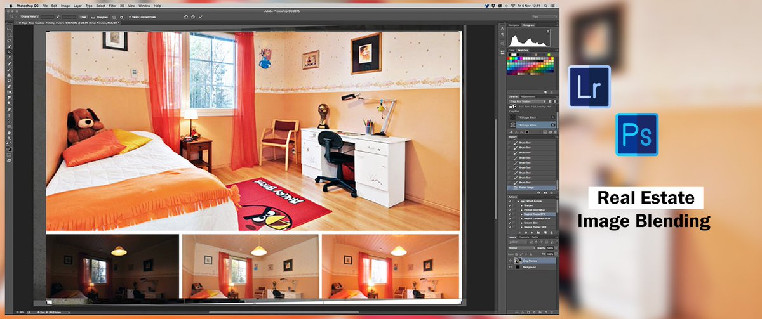The height and width of the screenshot is (319, 762).
Task: Commit the crop with the checkmark
Action: 201,17
